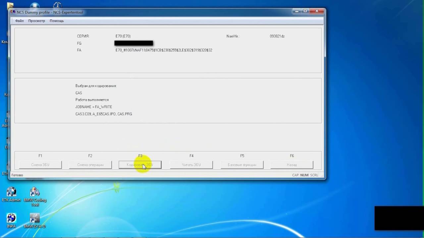The width and height of the screenshot is (424, 238).
Task: Open the Помощь menu
Action: (57, 21)
